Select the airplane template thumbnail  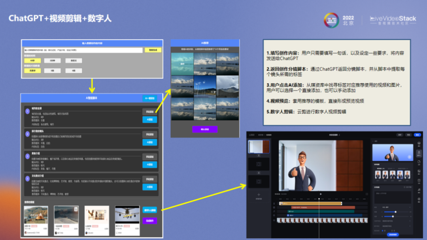[127, 215]
